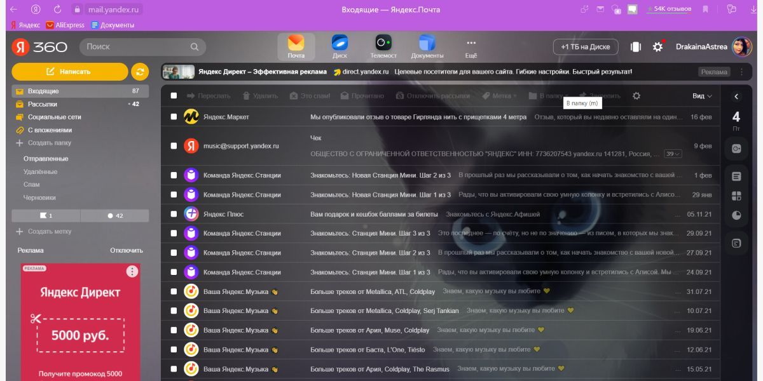Open the В папку move dropdown
The height and width of the screenshot is (381, 763).
point(549,96)
